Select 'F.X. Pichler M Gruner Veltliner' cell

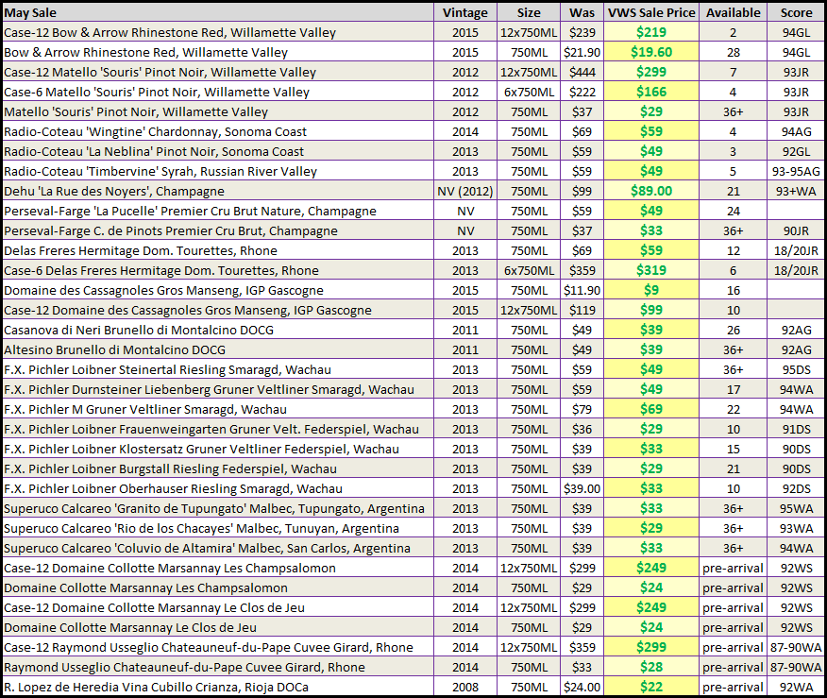(x=218, y=409)
